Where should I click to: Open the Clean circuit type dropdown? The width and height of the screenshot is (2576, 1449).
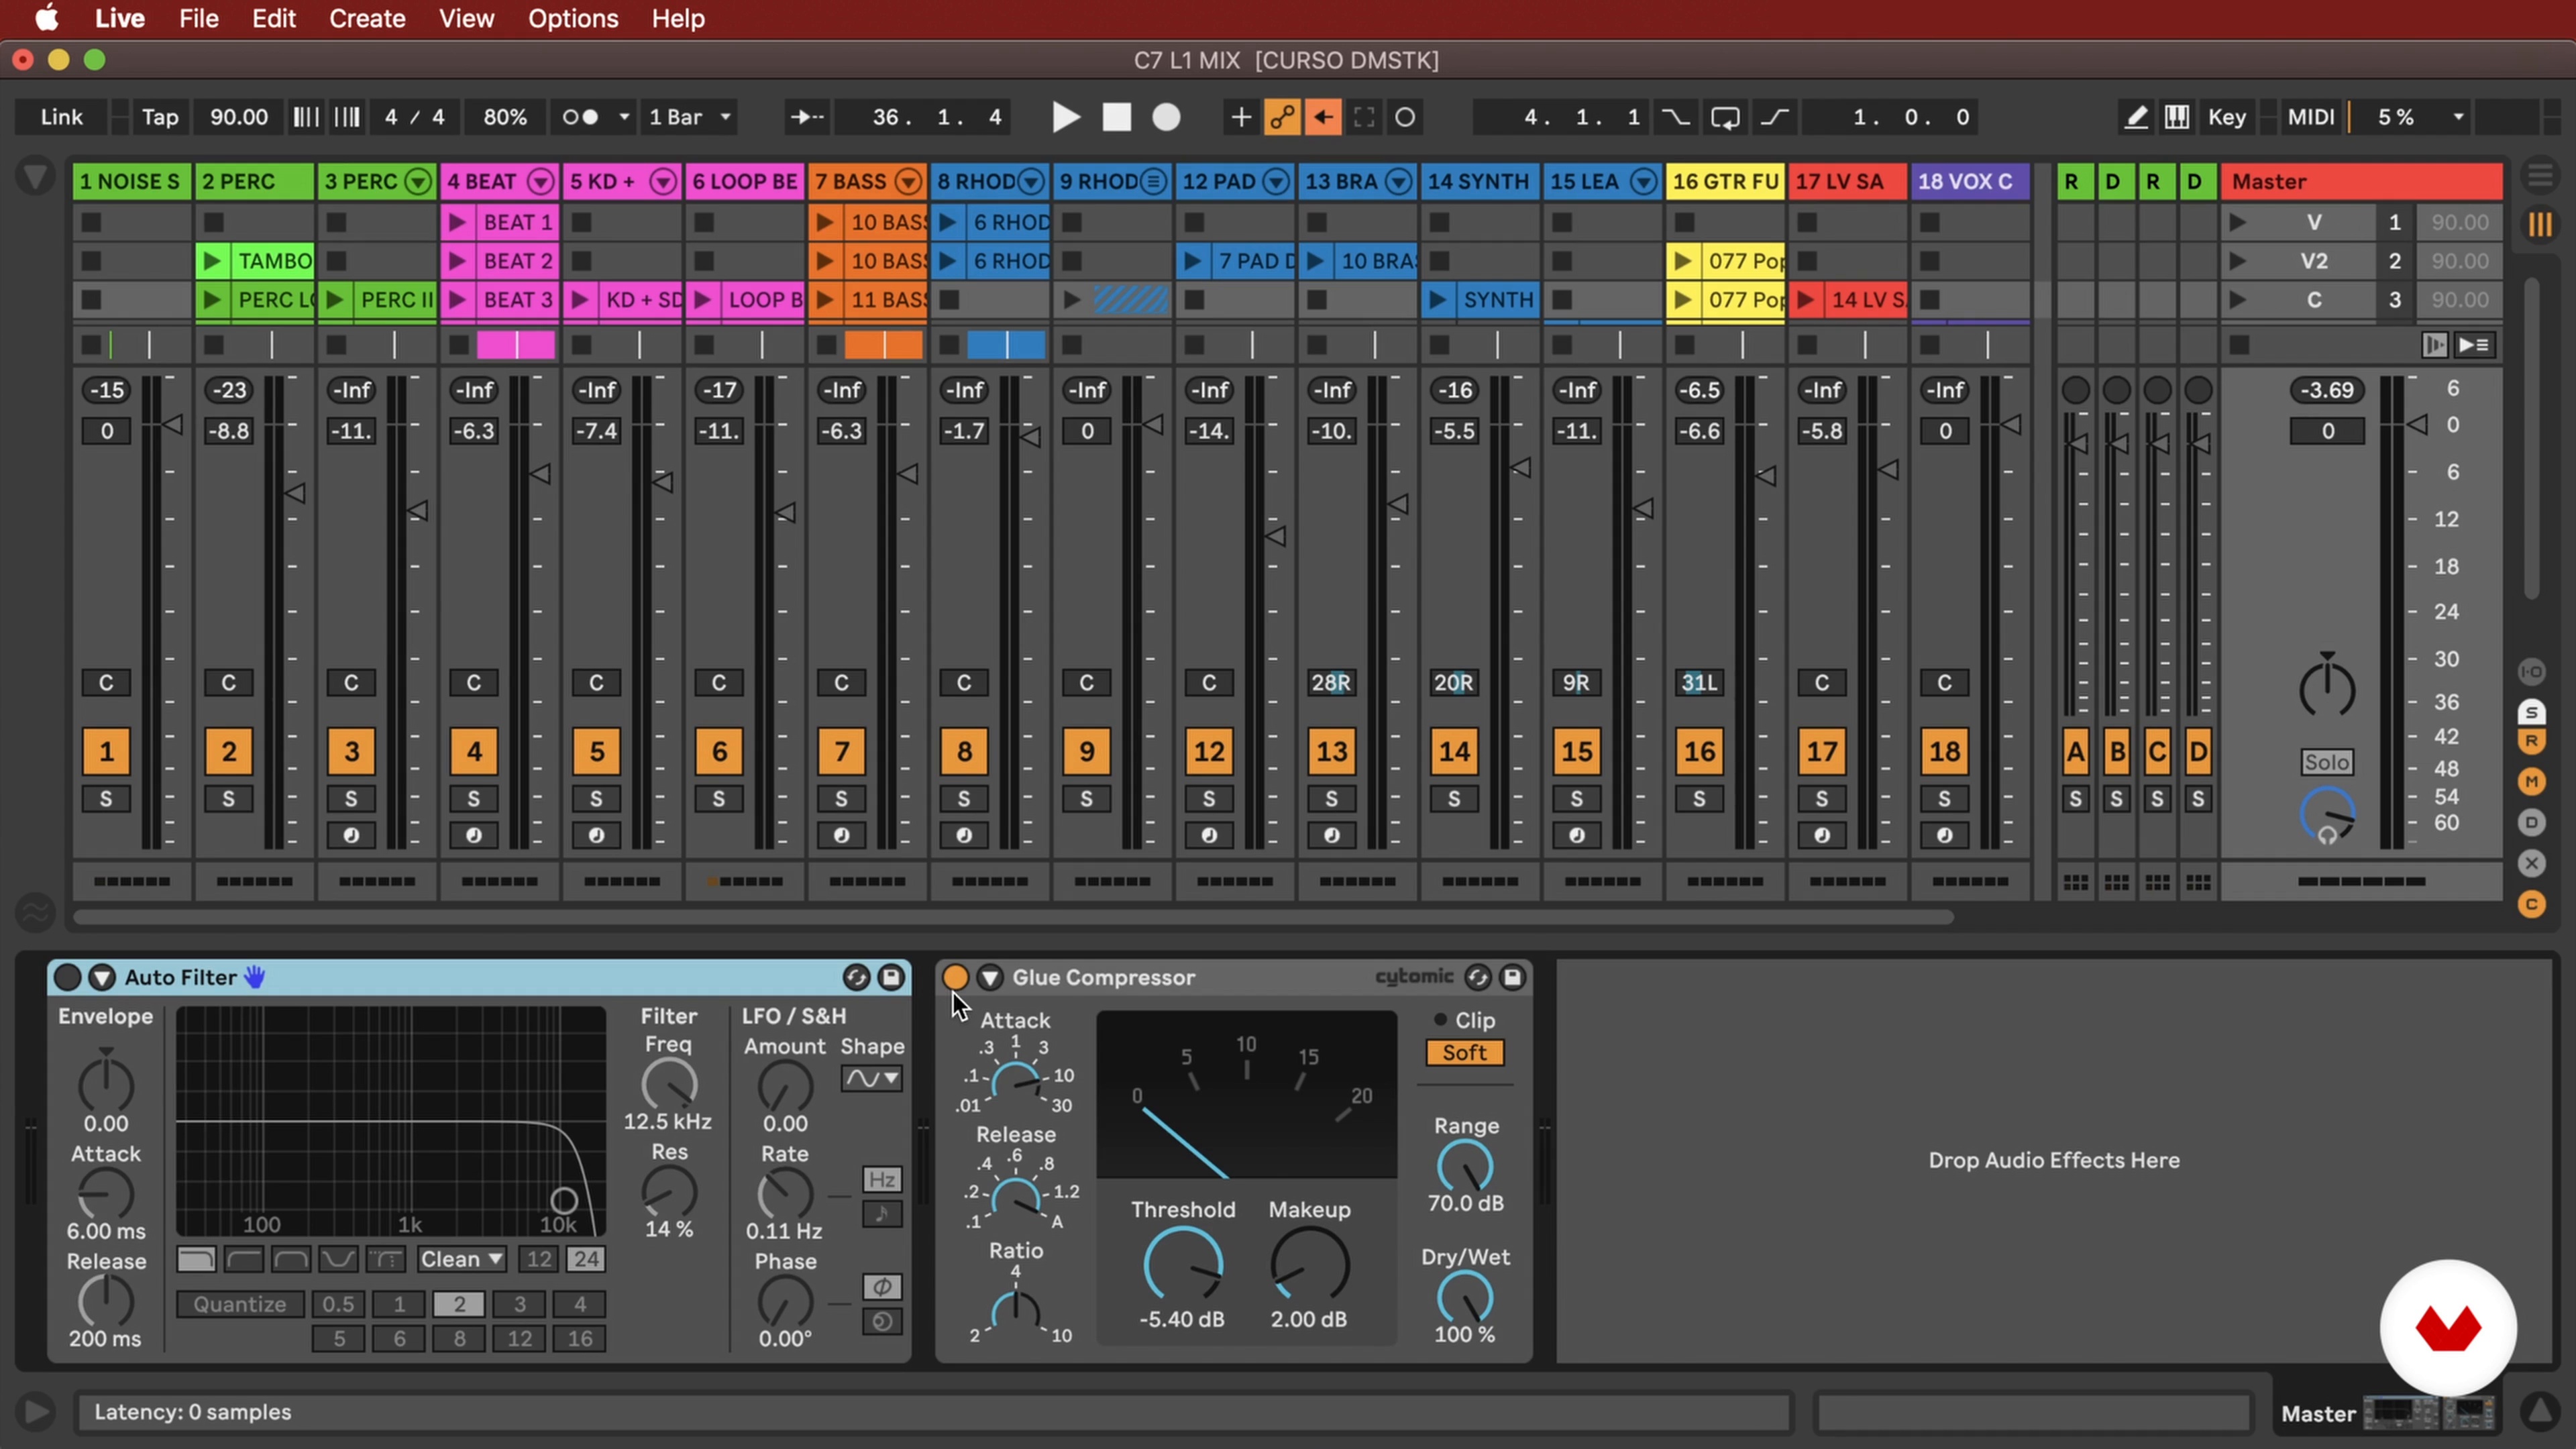tap(461, 1259)
